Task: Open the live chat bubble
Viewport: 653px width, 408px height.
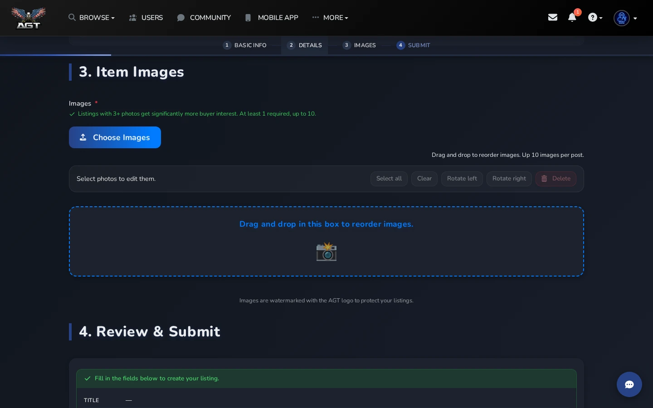Action: pyautogui.click(x=629, y=384)
